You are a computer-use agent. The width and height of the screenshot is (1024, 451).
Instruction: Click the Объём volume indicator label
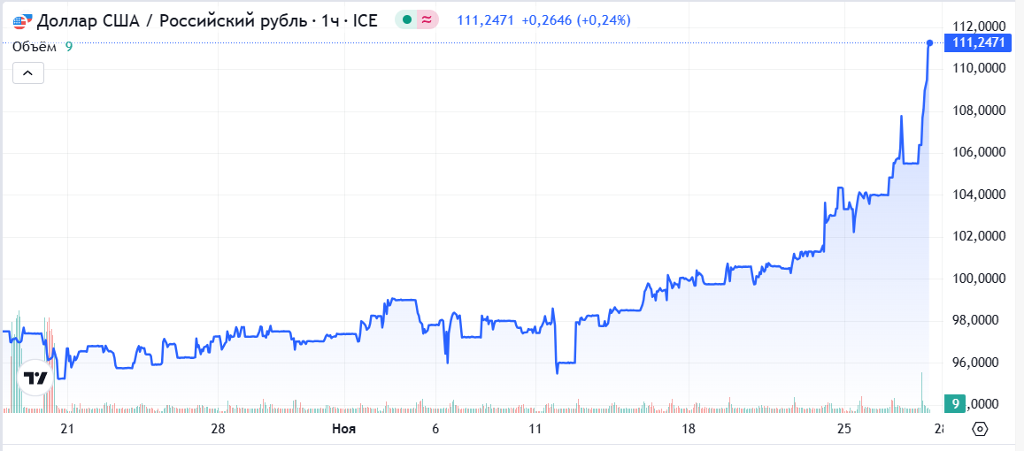[x=35, y=47]
